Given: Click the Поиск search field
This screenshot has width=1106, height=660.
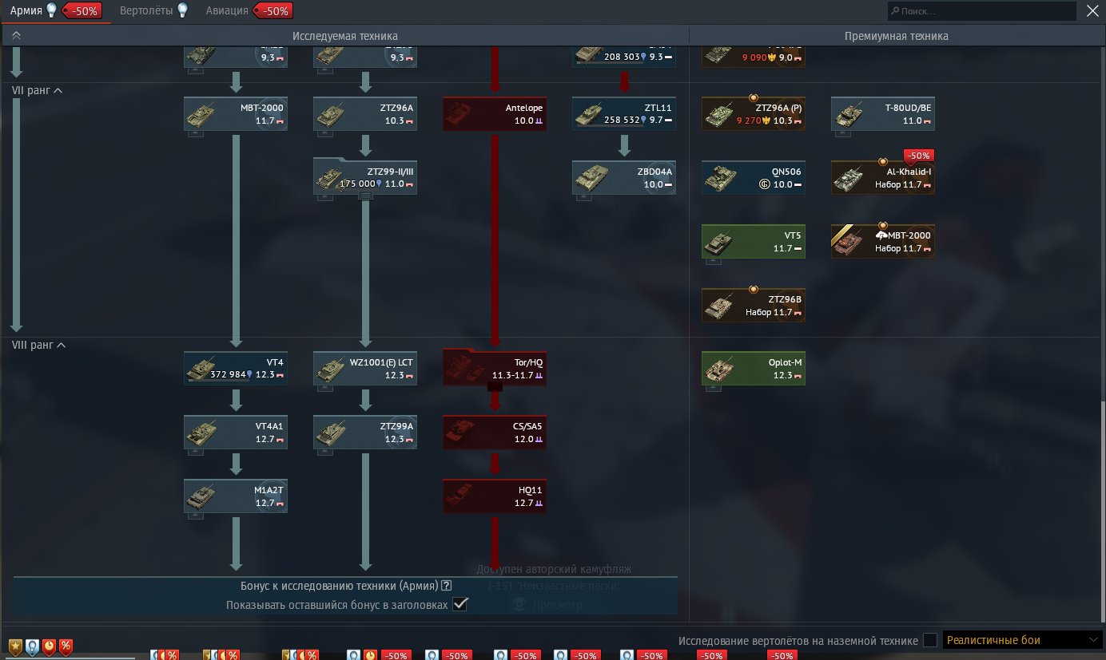Looking at the screenshot, I should pos(981,11).
